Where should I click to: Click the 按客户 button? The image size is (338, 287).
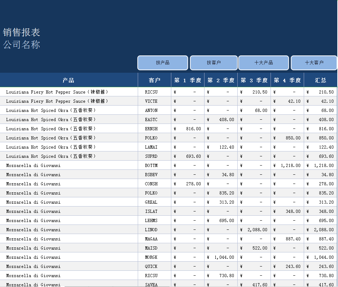point(213,62)
